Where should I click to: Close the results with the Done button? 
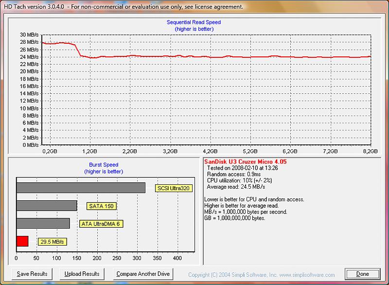tap(363, 274)
